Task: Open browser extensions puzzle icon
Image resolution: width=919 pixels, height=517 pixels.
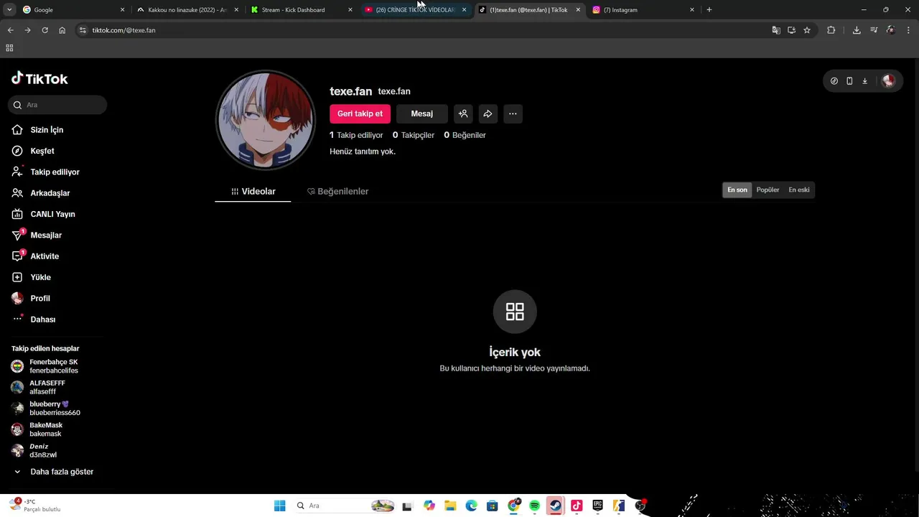Action: pos(831,30)
